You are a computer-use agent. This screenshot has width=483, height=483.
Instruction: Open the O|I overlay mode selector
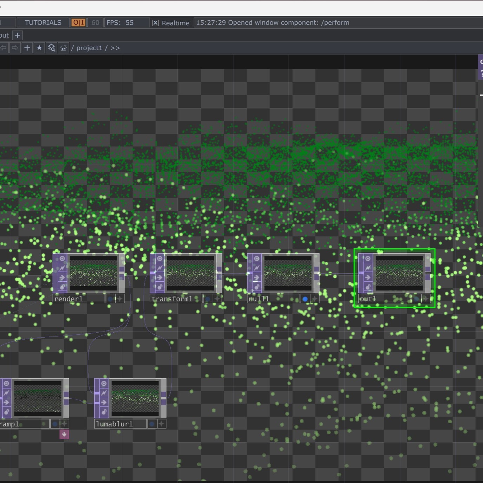click(78, 22)
